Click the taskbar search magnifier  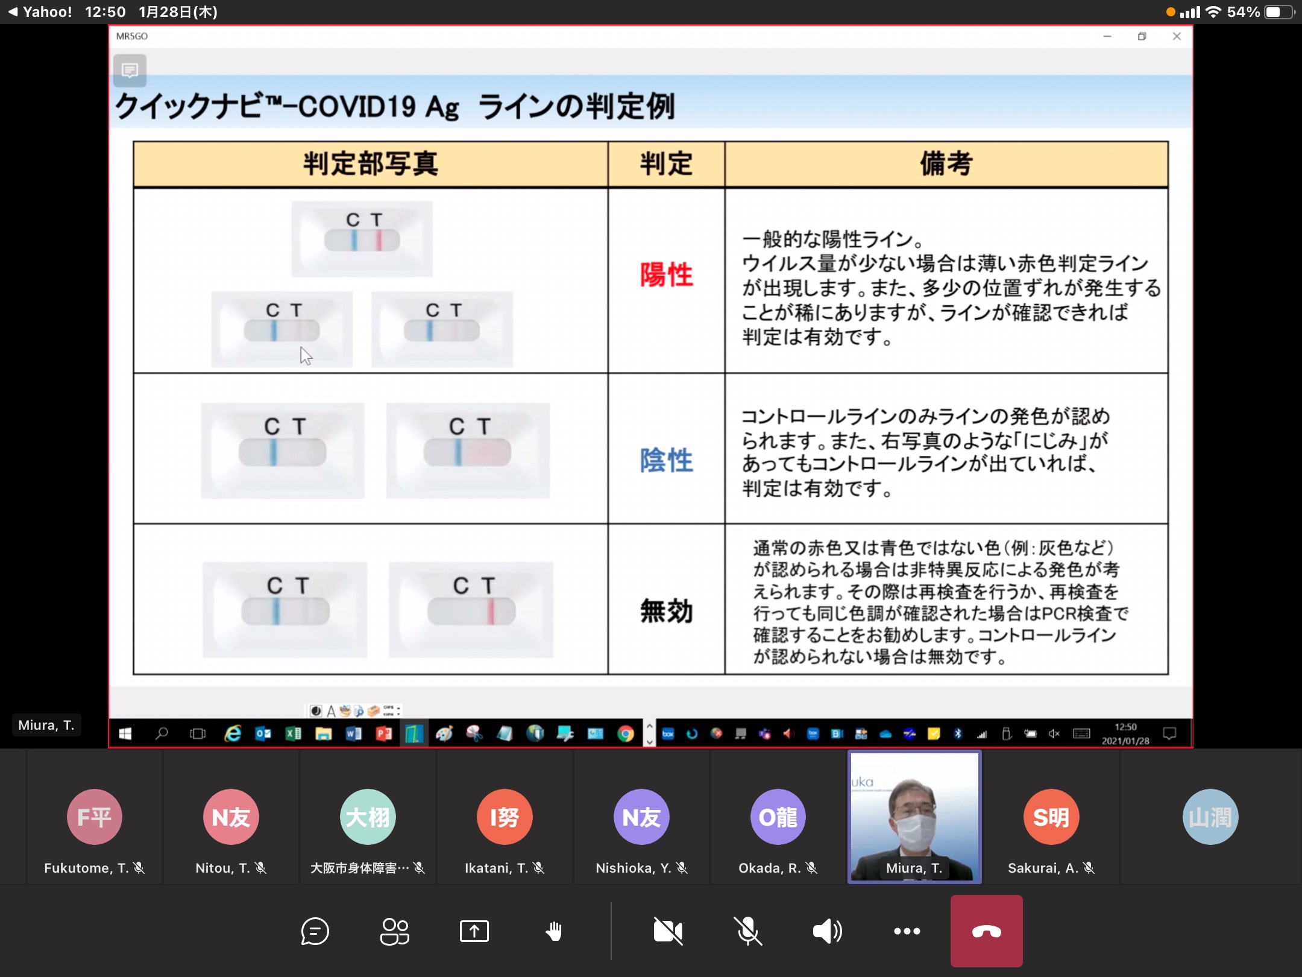(x=162, y=734)
